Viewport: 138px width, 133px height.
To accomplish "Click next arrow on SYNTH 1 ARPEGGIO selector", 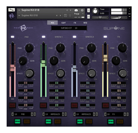I will 63,114.
